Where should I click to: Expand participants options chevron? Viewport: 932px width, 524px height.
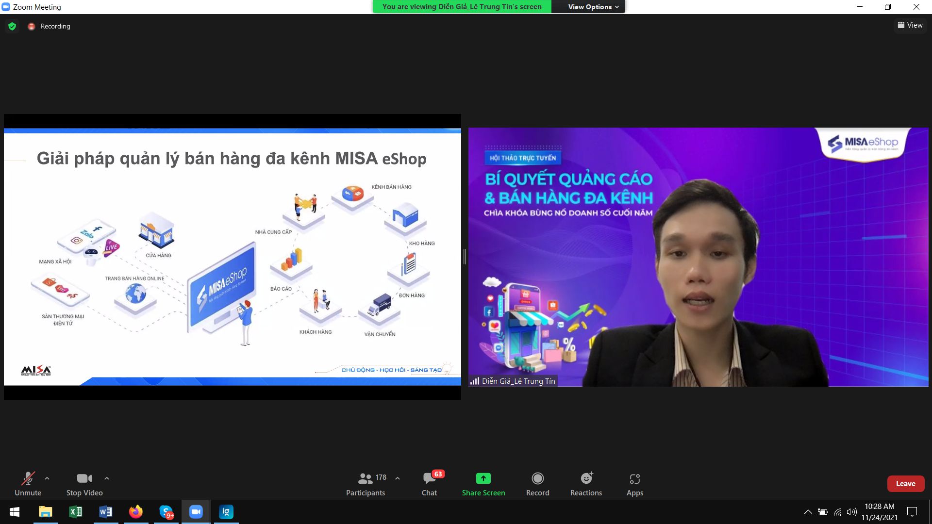click(x=398, y=478)
